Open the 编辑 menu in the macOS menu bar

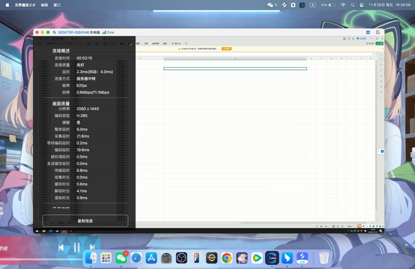click(x=44, y=5)
